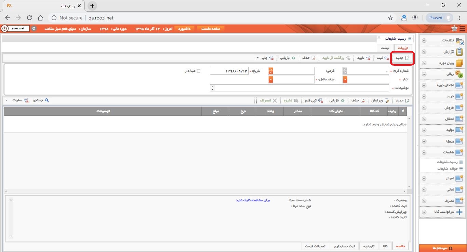467x252 pixels.
Task: Click the browser home icon
Action: pos(40,18)
